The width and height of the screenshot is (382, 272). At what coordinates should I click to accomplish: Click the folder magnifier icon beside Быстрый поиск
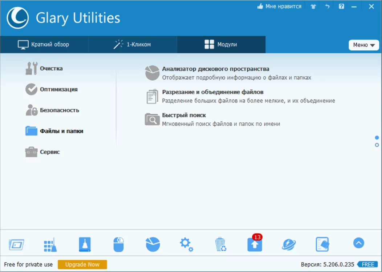[152, 119]
